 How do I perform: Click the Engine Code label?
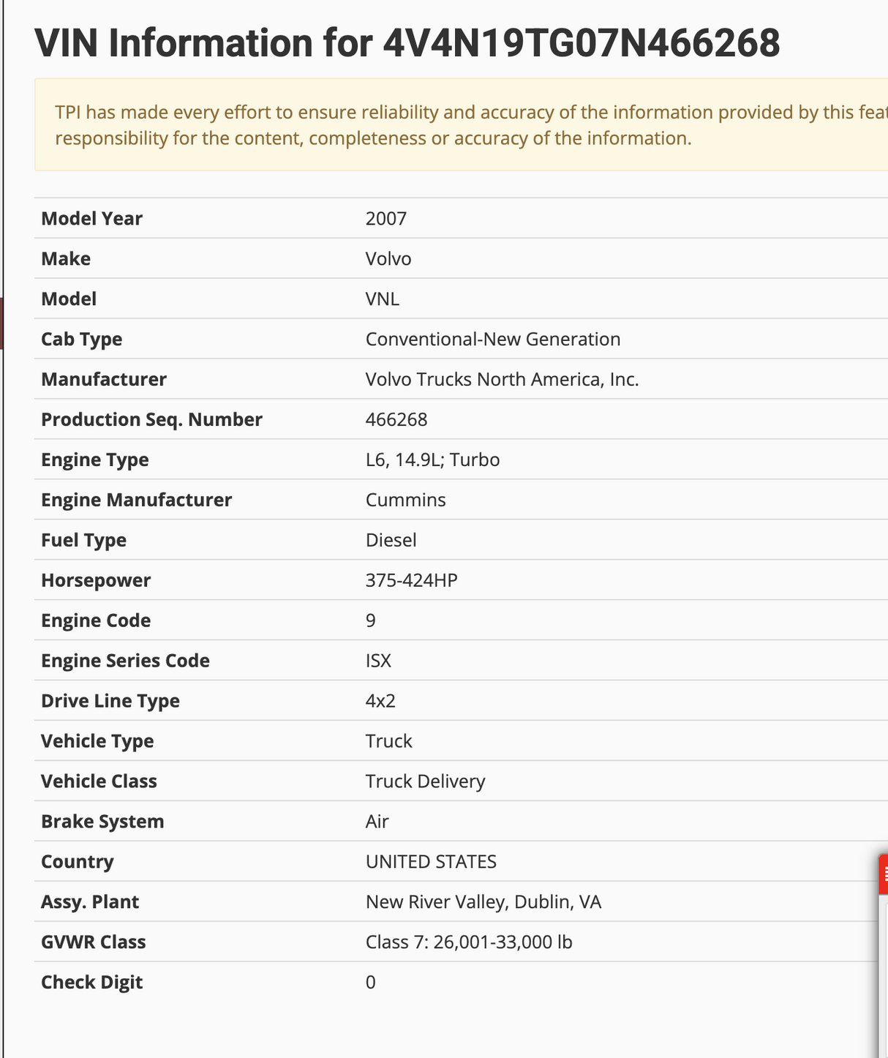96,621
